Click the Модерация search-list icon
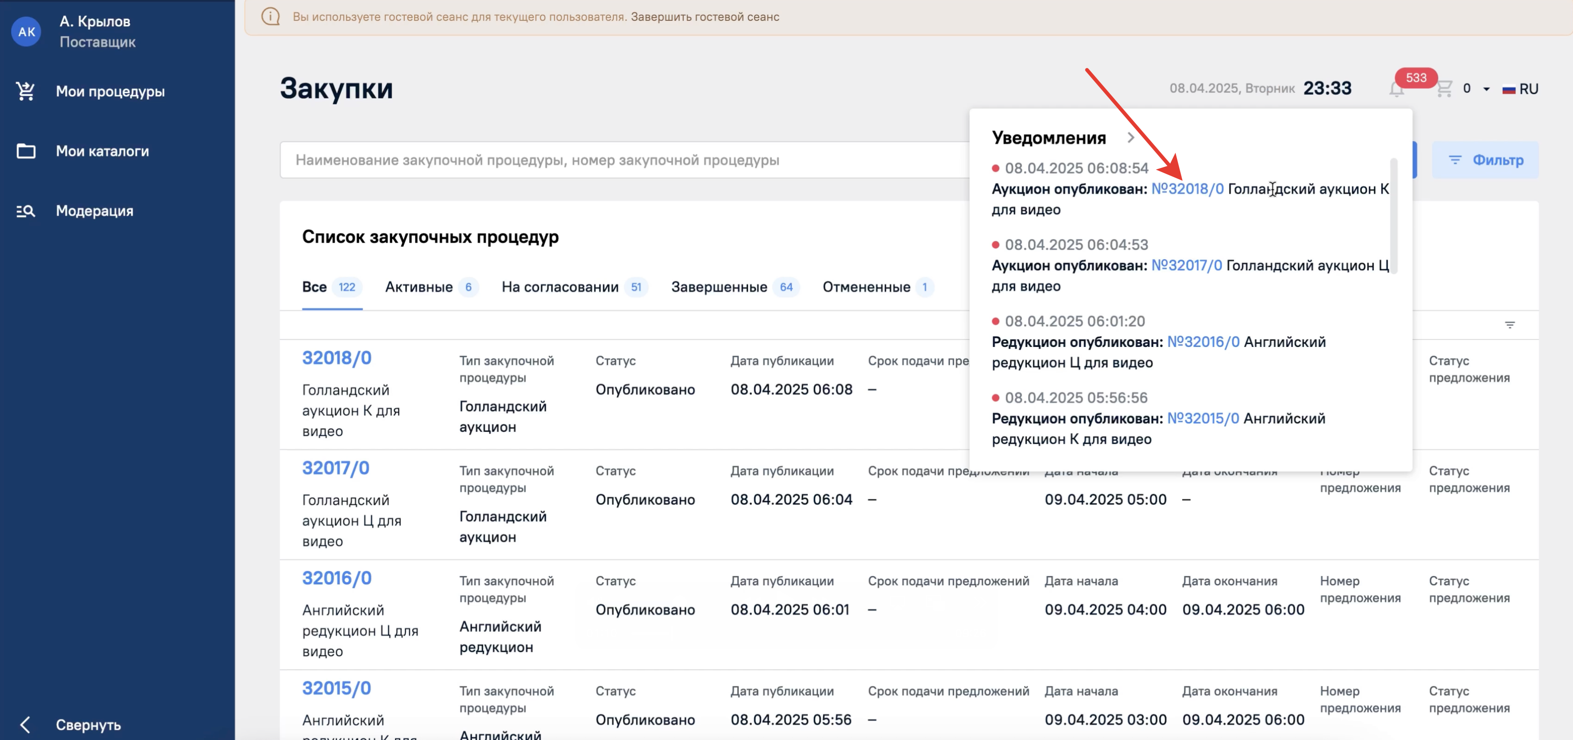 26,211
